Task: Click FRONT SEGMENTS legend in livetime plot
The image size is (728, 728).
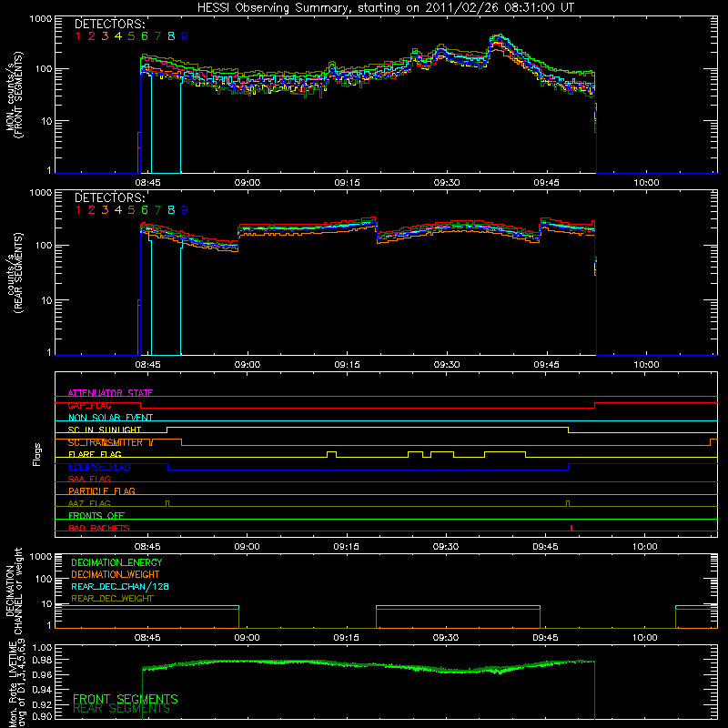Action: pyautogui.click(x=126, y=699)
